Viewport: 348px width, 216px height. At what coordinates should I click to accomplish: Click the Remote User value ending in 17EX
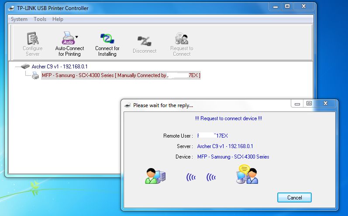212,136
